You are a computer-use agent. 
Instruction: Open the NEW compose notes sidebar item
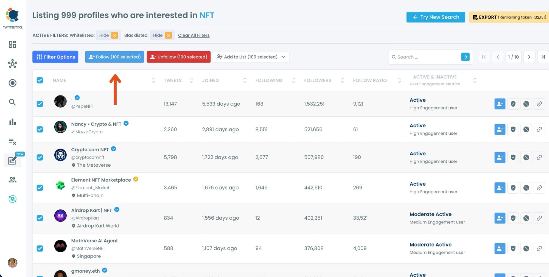point(12,160)
